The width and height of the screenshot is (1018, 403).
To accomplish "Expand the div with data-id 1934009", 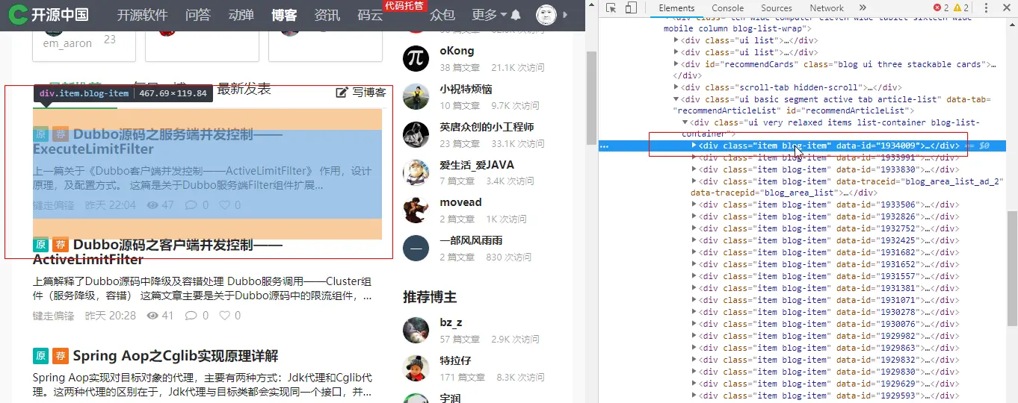I will (x=694, y=146).
